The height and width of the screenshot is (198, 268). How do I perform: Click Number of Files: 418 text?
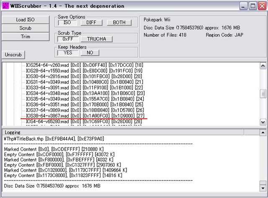[165, 35]
